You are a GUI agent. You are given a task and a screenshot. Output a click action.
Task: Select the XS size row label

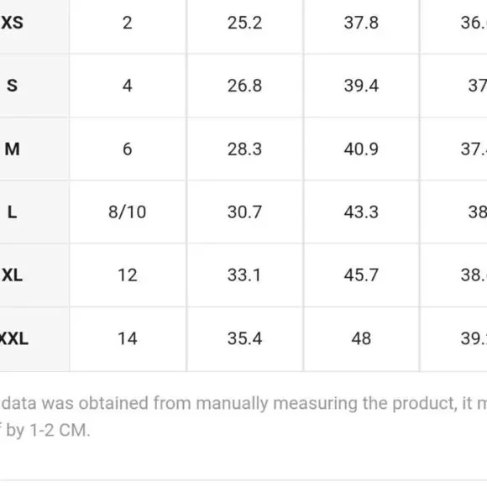(x=12, y=23)
